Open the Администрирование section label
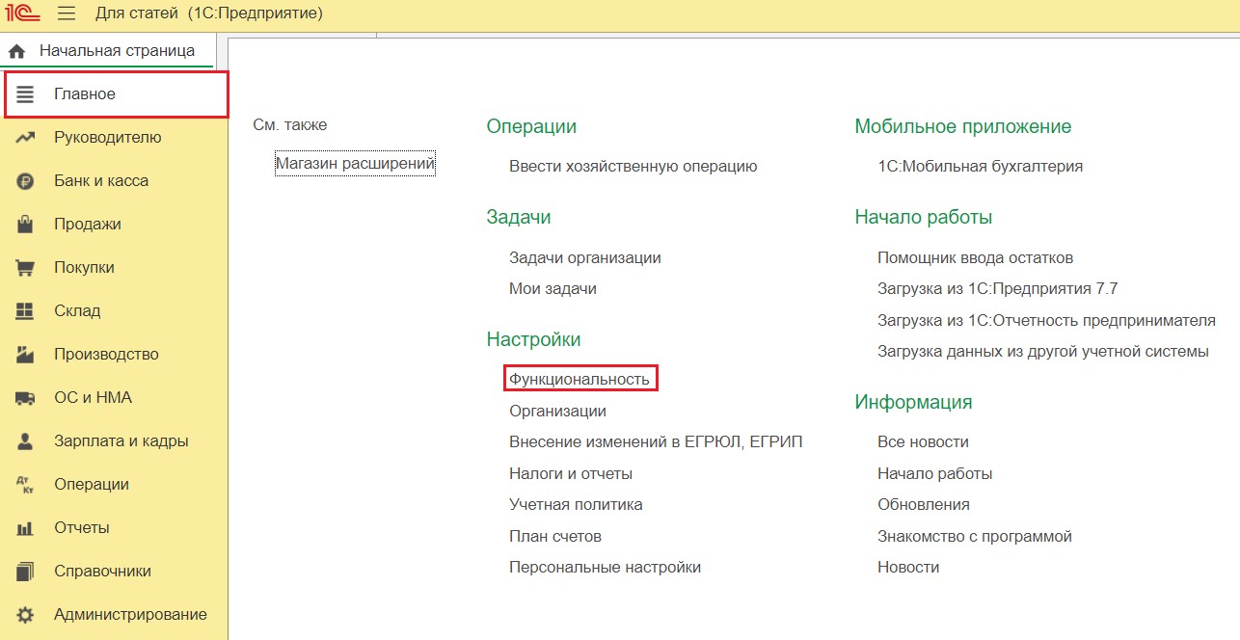This screenshot has height=640, width=1240. [130, 615]
